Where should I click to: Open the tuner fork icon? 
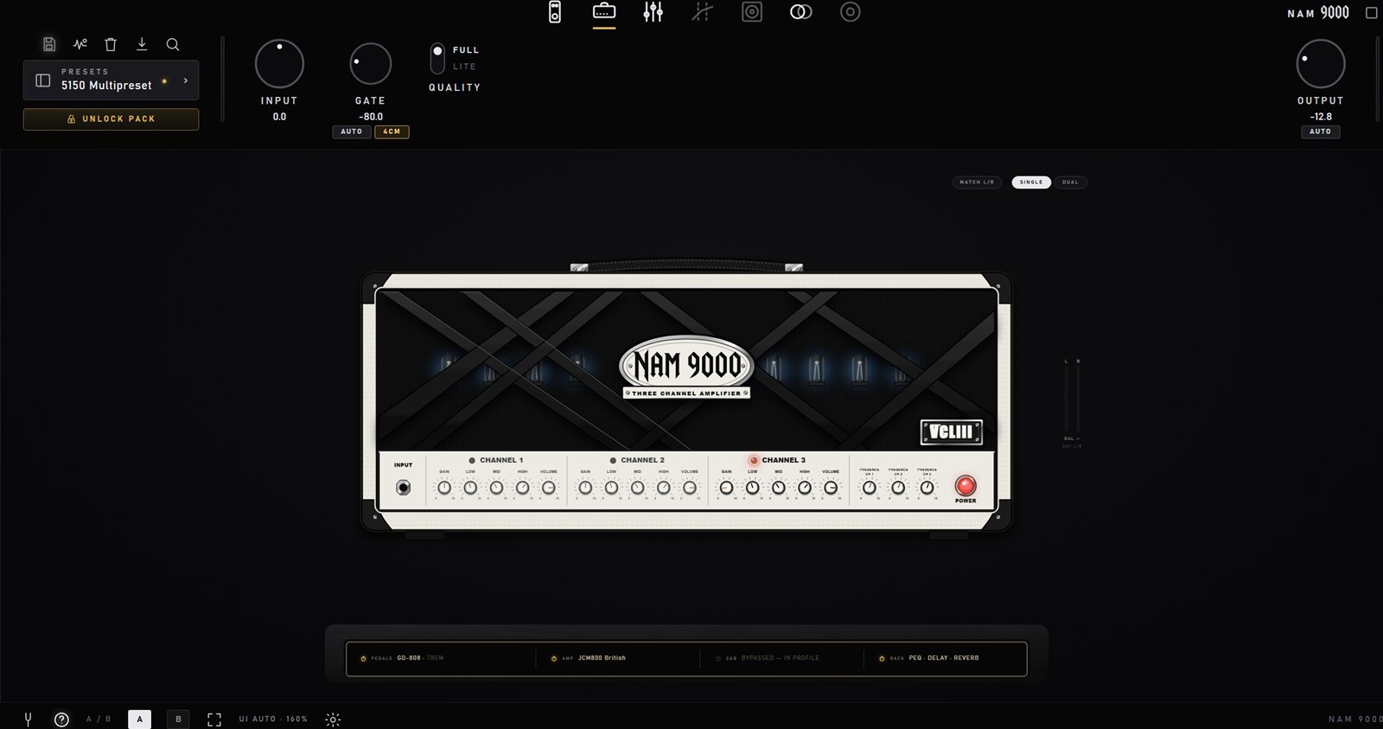tap(28, 719)
